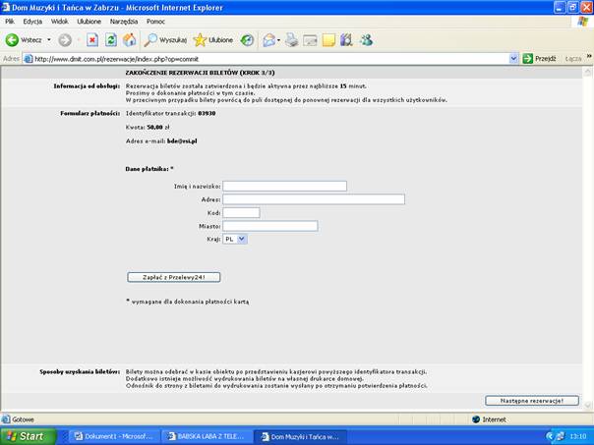Click the Windows Start button
The image size is (594, 445).
click(x=25, y=435)
